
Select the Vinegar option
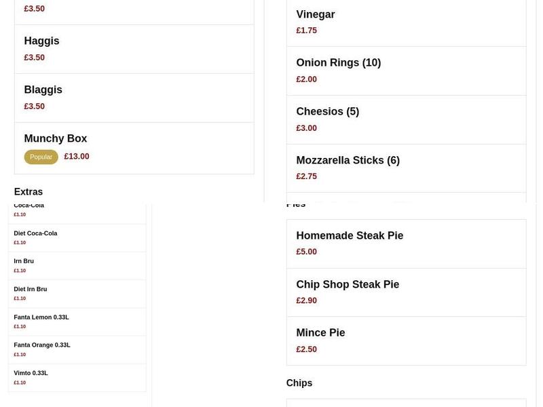(315, 14)
